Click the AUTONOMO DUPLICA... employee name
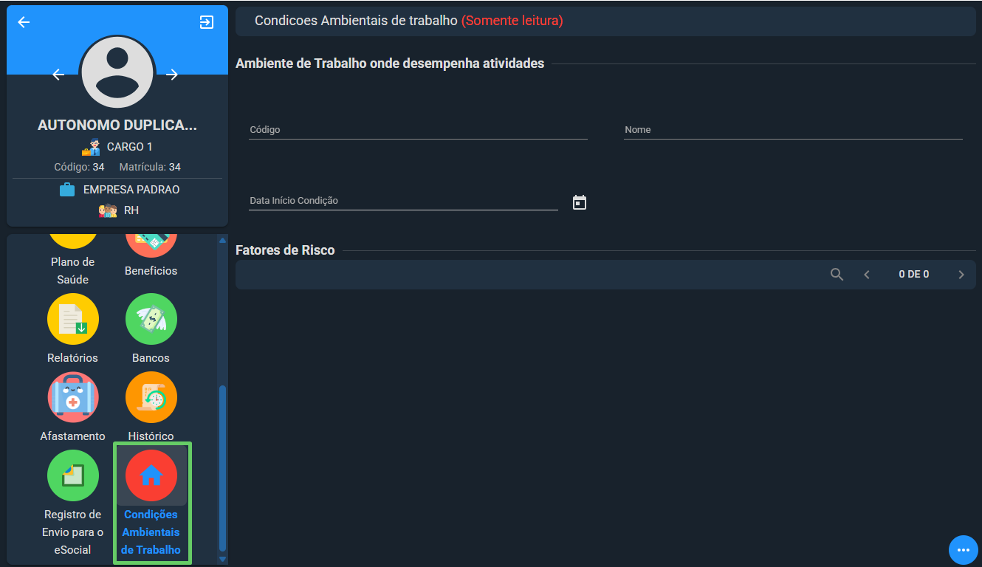The image size is (982, 567). tap(117, 126)
